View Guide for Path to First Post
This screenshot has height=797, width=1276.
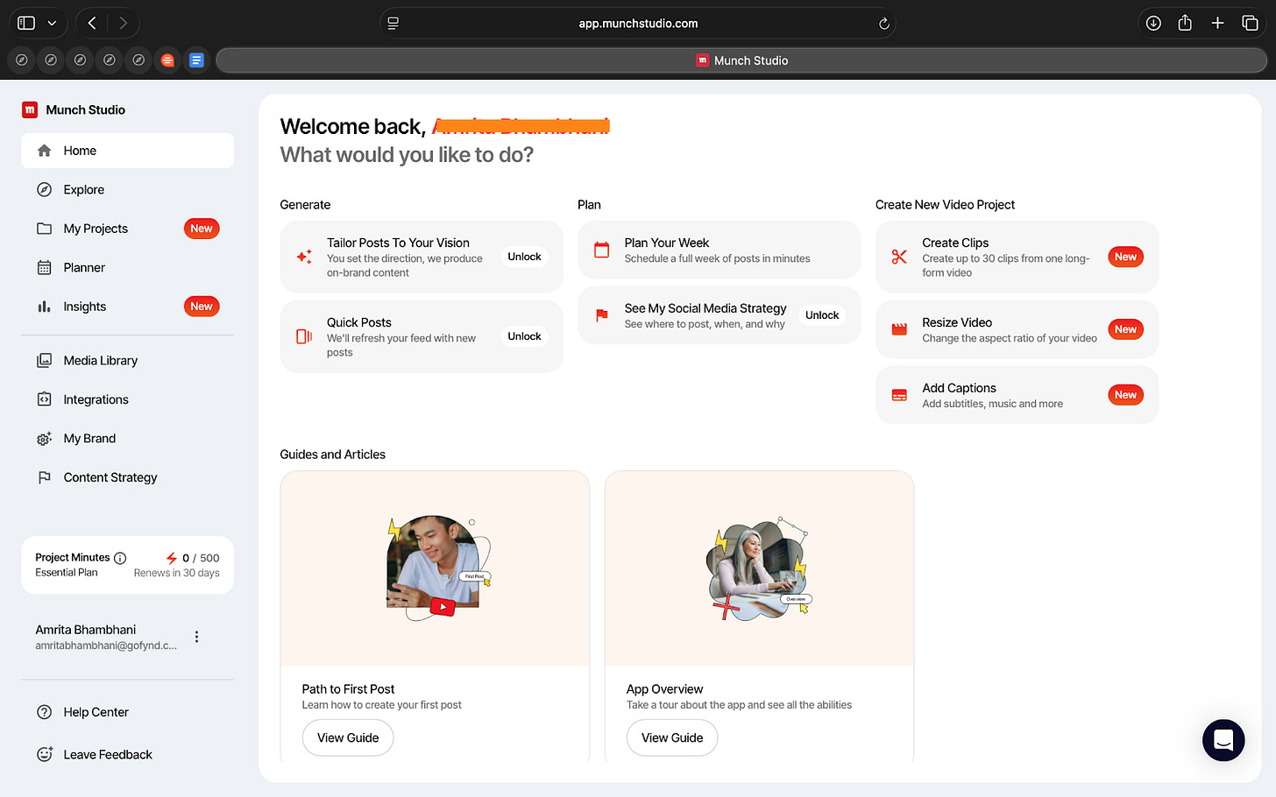[x=348, y=737]
